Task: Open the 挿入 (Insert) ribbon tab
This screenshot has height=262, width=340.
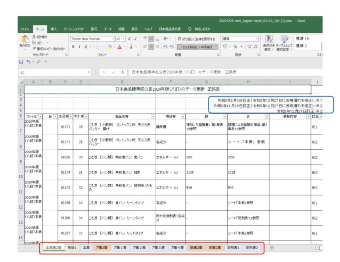Action: point(53,29)
